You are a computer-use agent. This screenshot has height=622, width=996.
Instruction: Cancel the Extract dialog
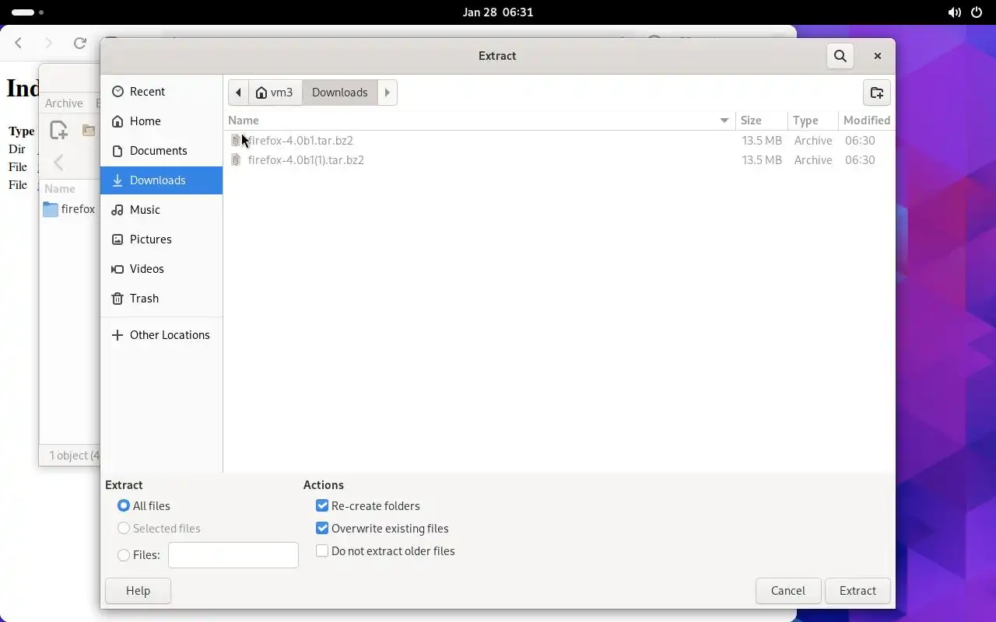[x=788, y=591]
